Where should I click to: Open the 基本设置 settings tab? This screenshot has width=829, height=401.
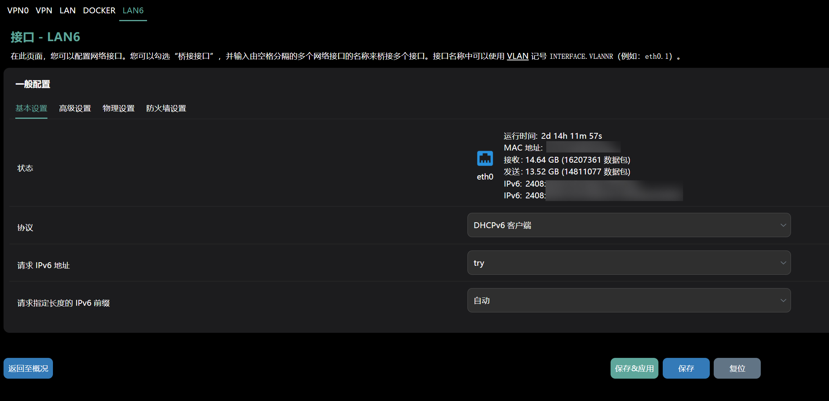(31, 108)
